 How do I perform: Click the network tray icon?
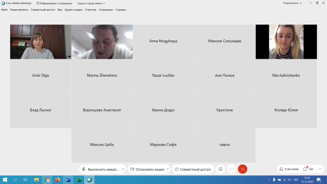click(x=285, y=179)
